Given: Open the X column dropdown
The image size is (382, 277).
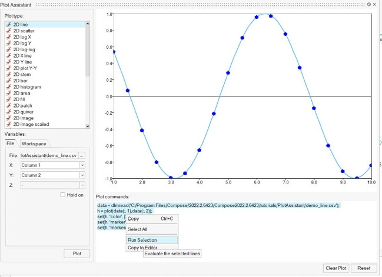Looking at the screenshot, I should (82, 165).
